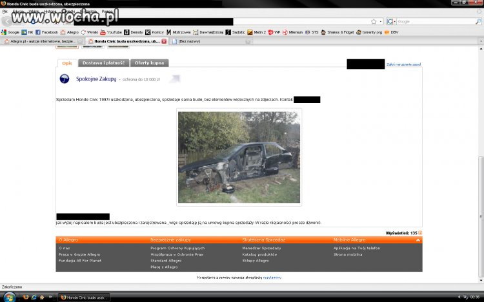Launch Internet Explorer from quick launch
This screenshot has width=484, height=302.
[x=34, y=297]
